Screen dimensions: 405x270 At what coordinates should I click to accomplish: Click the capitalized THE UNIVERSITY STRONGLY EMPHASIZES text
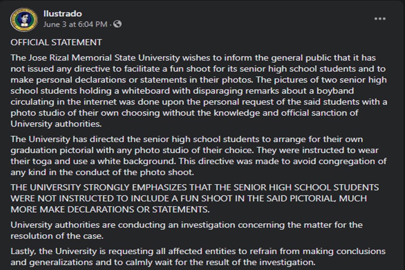click(x=95, y=186)
